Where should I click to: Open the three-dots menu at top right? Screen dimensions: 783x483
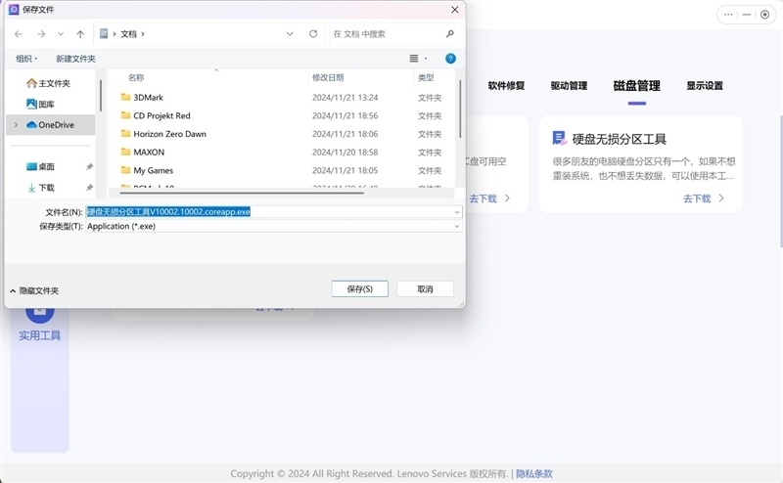coord(728,15)
